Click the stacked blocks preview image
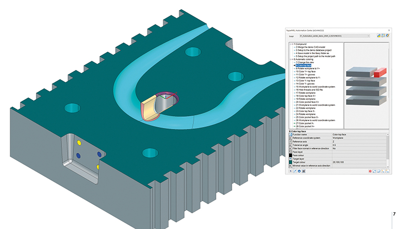 click(366, 86)
